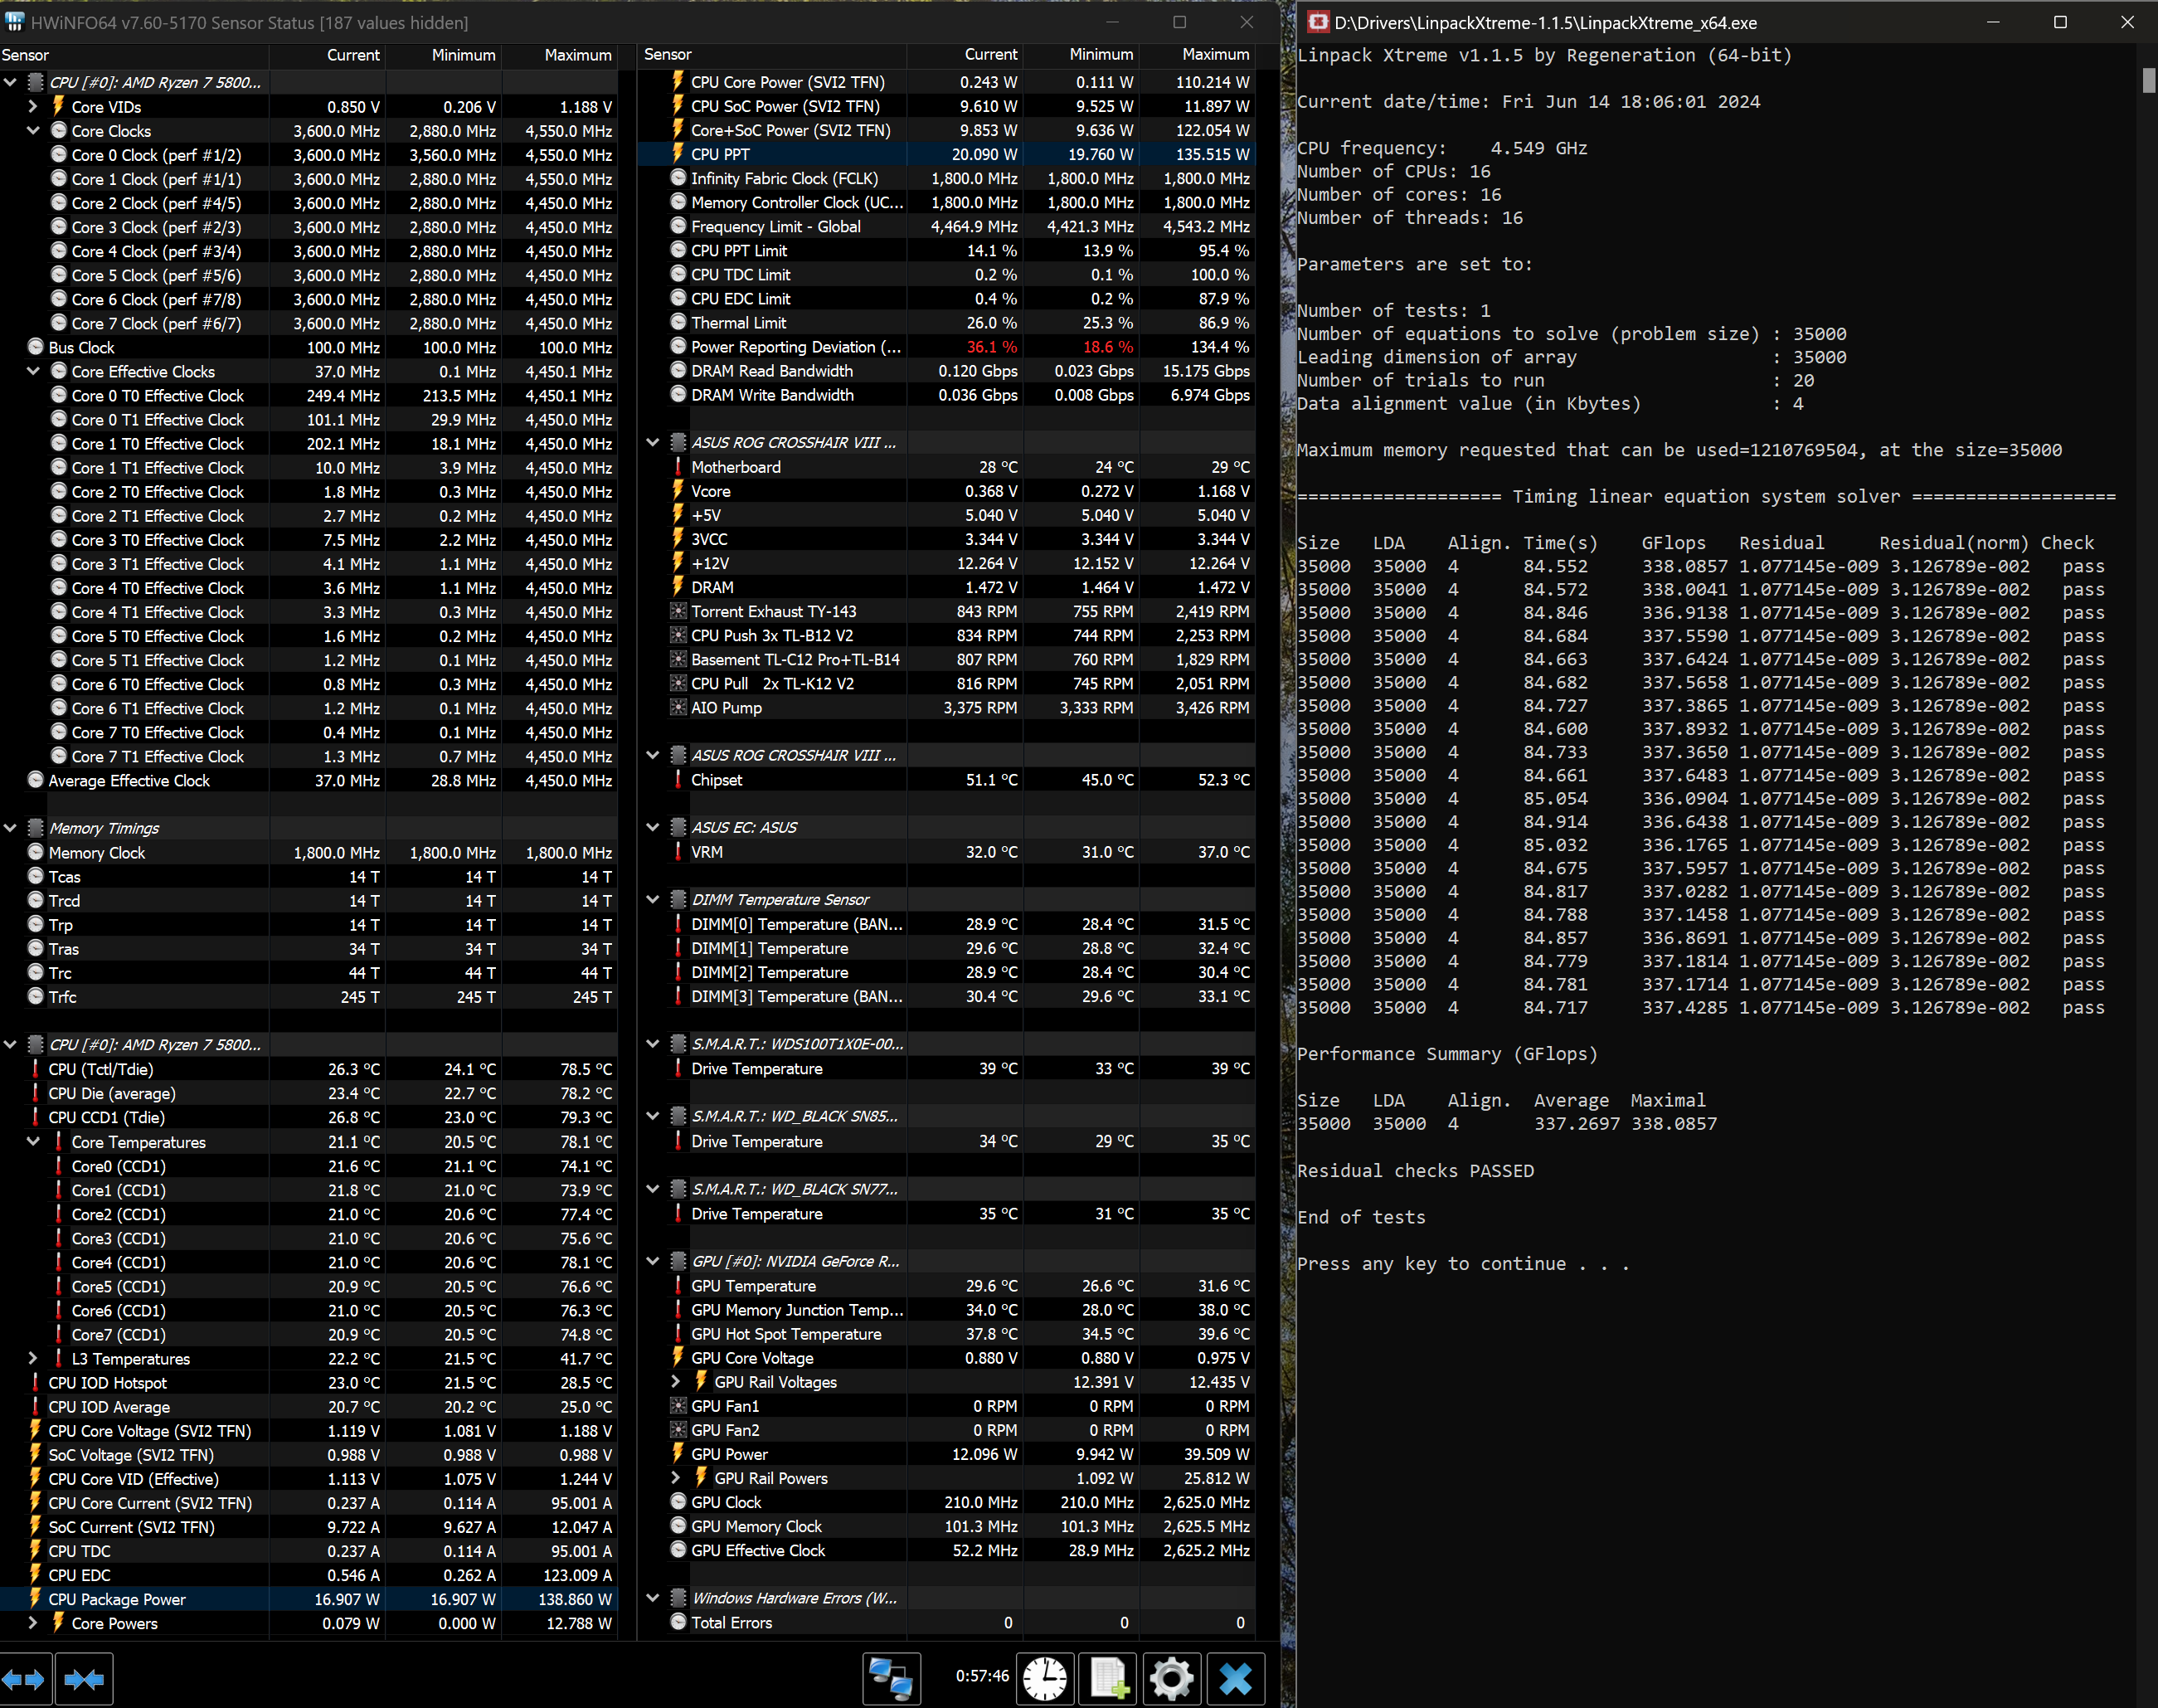
Task: Select the DIMM[1] Temperature row
Action: pos(946,948)
